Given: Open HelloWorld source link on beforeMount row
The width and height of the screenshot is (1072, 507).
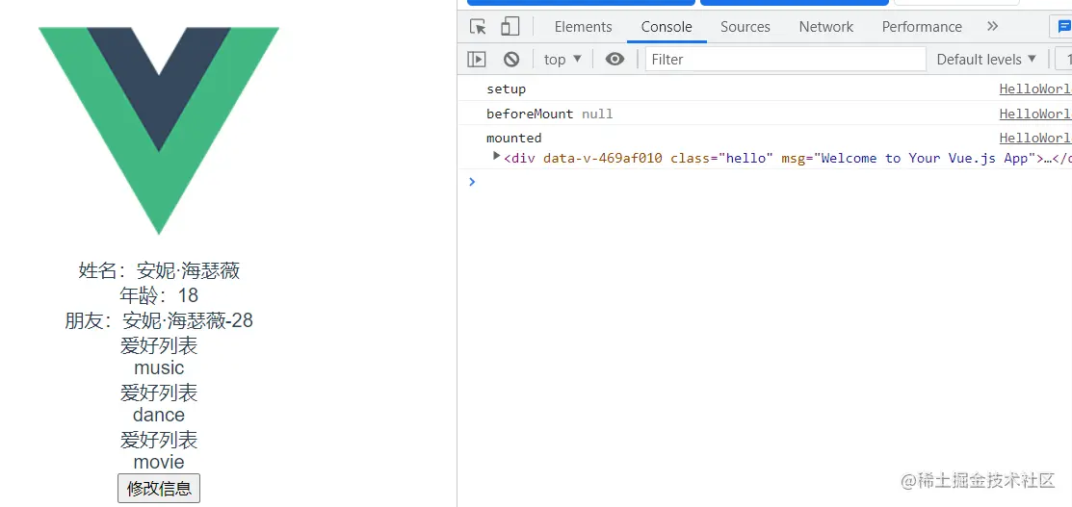Looking at the screenshot, I should point(1035,114).
